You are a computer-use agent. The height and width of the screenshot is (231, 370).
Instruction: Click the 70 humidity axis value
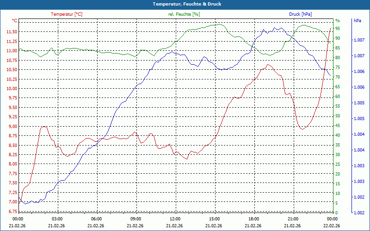[x=338, y=77]
